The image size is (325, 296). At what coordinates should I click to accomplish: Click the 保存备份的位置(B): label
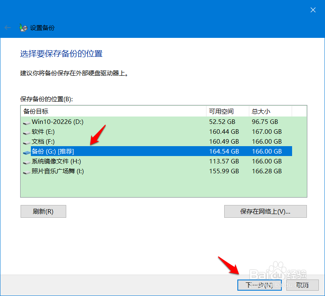pyautogui.click(x=46, y=99)
